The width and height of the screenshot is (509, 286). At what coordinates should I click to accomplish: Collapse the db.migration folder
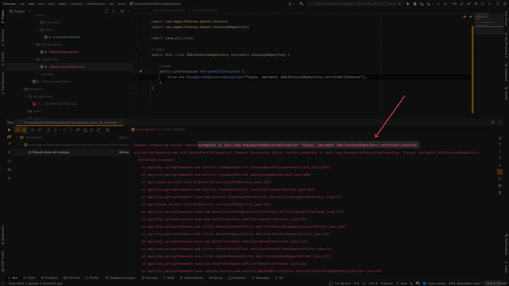coord(25,96)
